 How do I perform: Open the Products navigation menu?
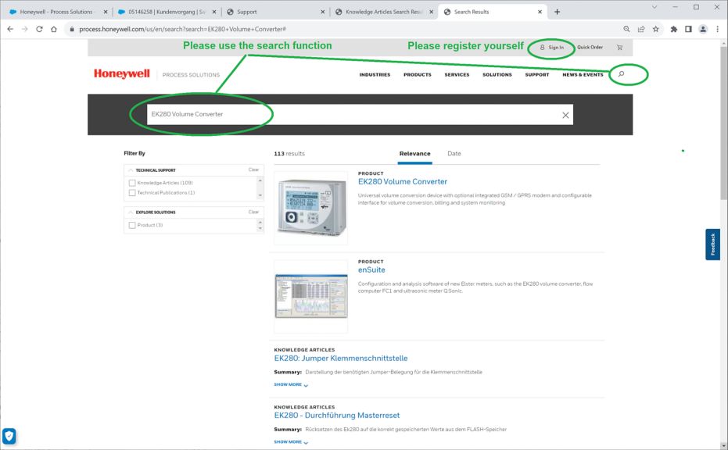(x=417, y=75)
